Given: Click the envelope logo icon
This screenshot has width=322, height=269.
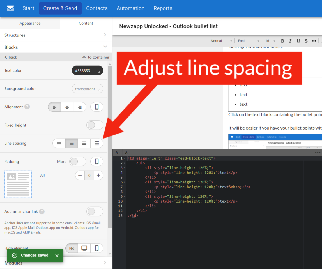Looking at the screenshot, I should [10, 8].
